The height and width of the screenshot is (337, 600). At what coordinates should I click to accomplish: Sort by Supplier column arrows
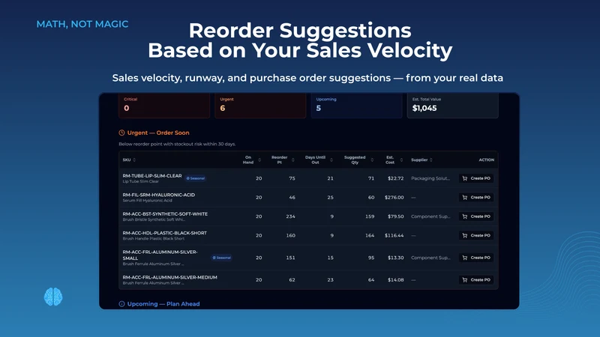tap(430, 160)
